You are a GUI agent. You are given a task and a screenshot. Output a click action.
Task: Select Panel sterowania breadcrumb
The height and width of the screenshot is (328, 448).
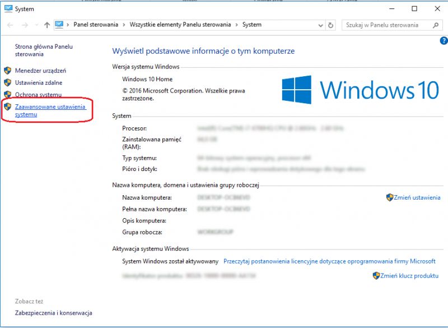click(96, 25)
